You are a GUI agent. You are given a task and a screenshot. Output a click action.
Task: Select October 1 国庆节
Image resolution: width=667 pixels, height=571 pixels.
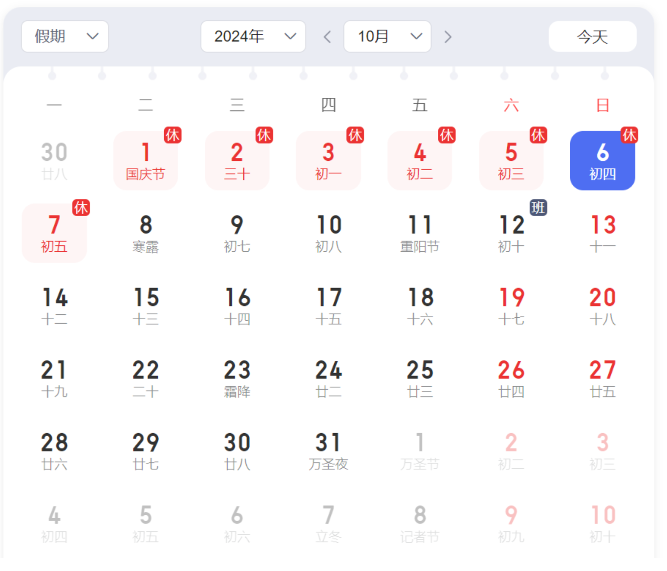coord(146,160)
